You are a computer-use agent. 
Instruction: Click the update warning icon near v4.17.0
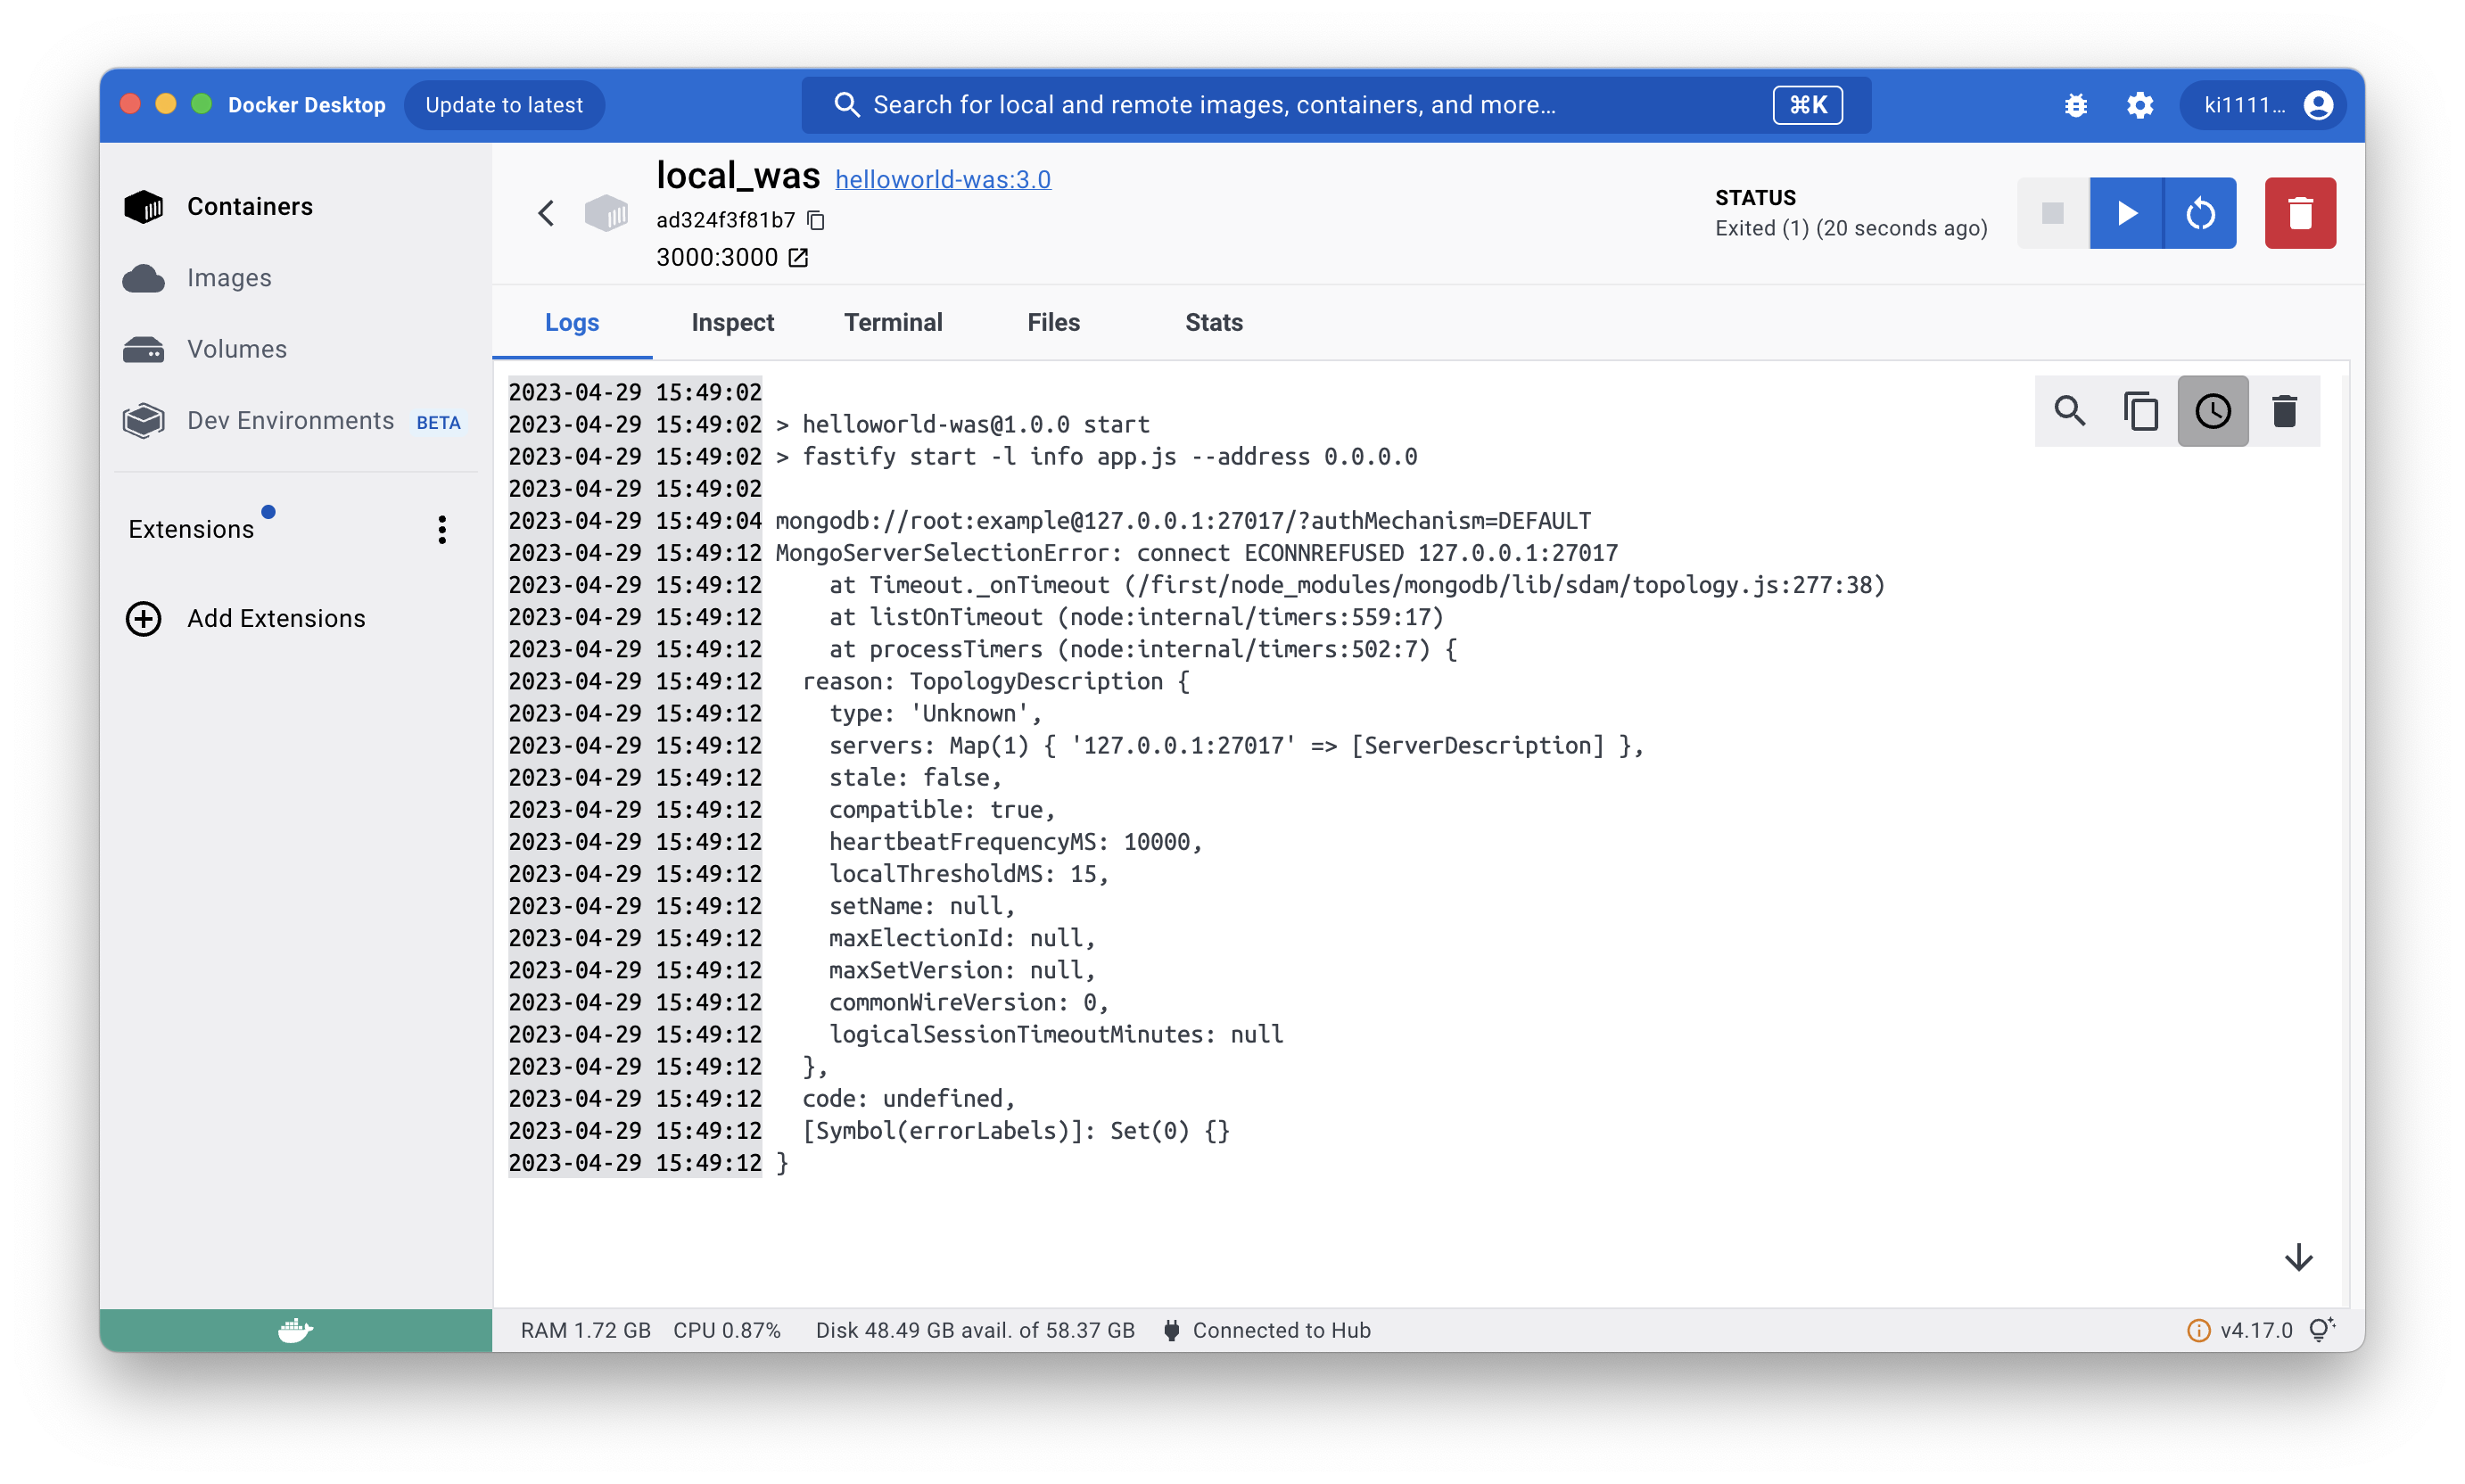click(x=2198, y=1330)
